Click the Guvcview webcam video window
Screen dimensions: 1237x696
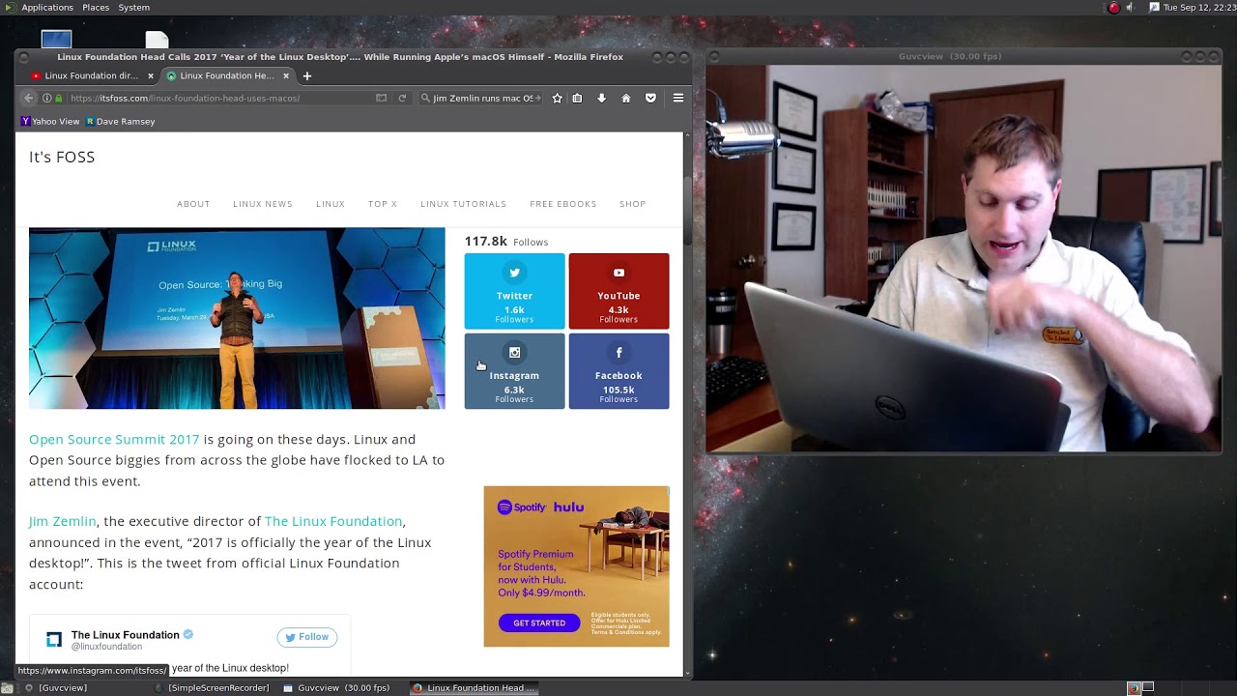pyautogui.click(x=964, y=258)
